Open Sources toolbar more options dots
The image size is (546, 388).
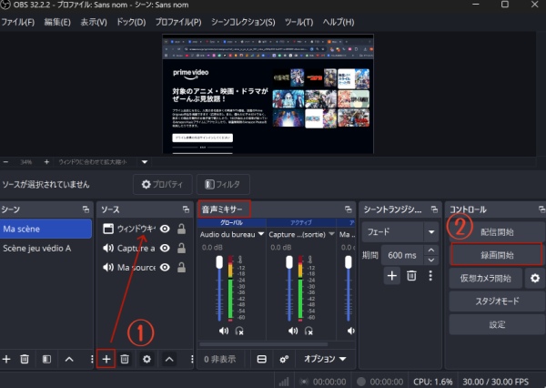click(x=191, y=359)
